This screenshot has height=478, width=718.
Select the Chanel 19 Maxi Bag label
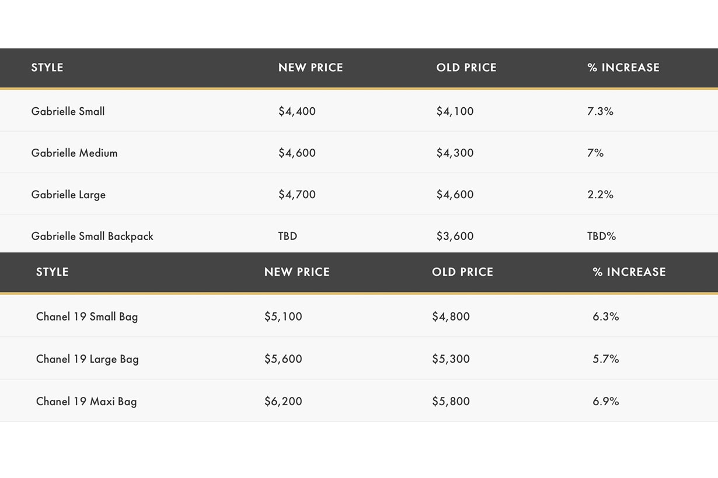coord(86,401)
